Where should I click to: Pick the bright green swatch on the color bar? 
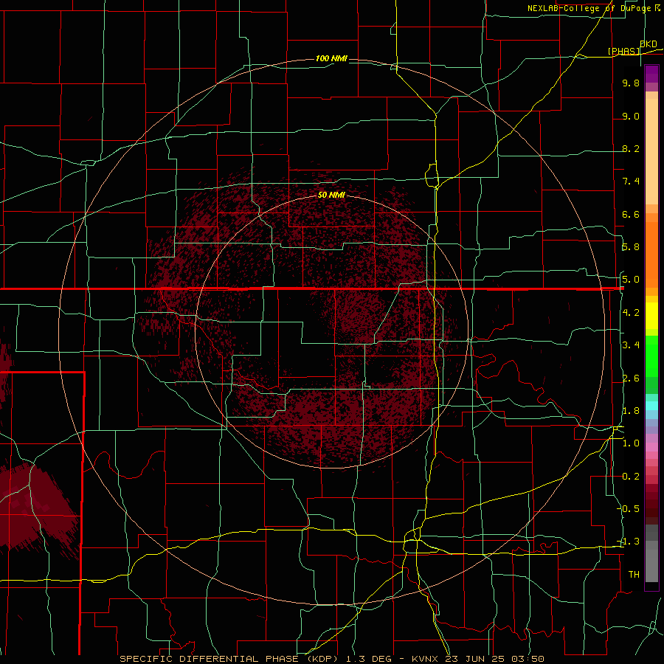651,356
